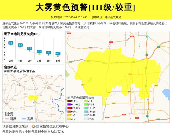The width and height of the screenshot is (172, 135).
Task: Click the 南阳 city label
Action: [x=6, y=103]
